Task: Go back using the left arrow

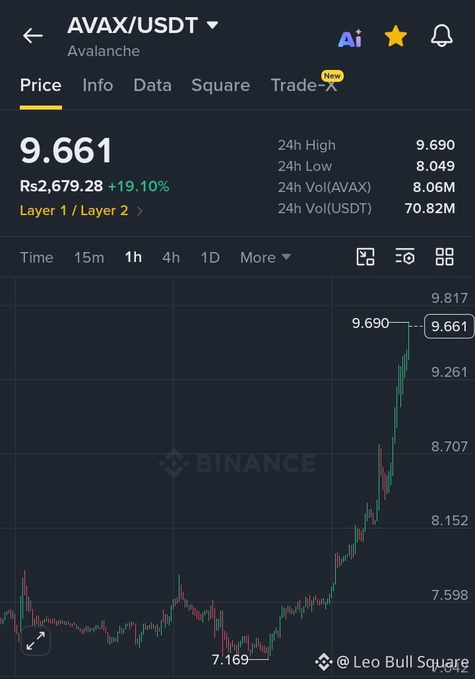Action: point(33,36)
